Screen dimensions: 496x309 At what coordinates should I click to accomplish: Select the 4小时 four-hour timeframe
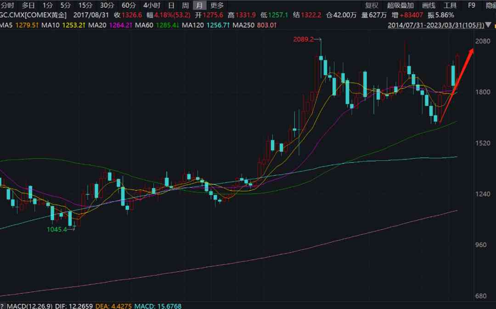pyautogui.click(x=152, y=6)
